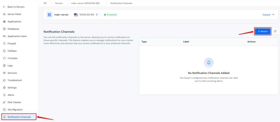Open Firewall from the sidebar

coord(11,43)
